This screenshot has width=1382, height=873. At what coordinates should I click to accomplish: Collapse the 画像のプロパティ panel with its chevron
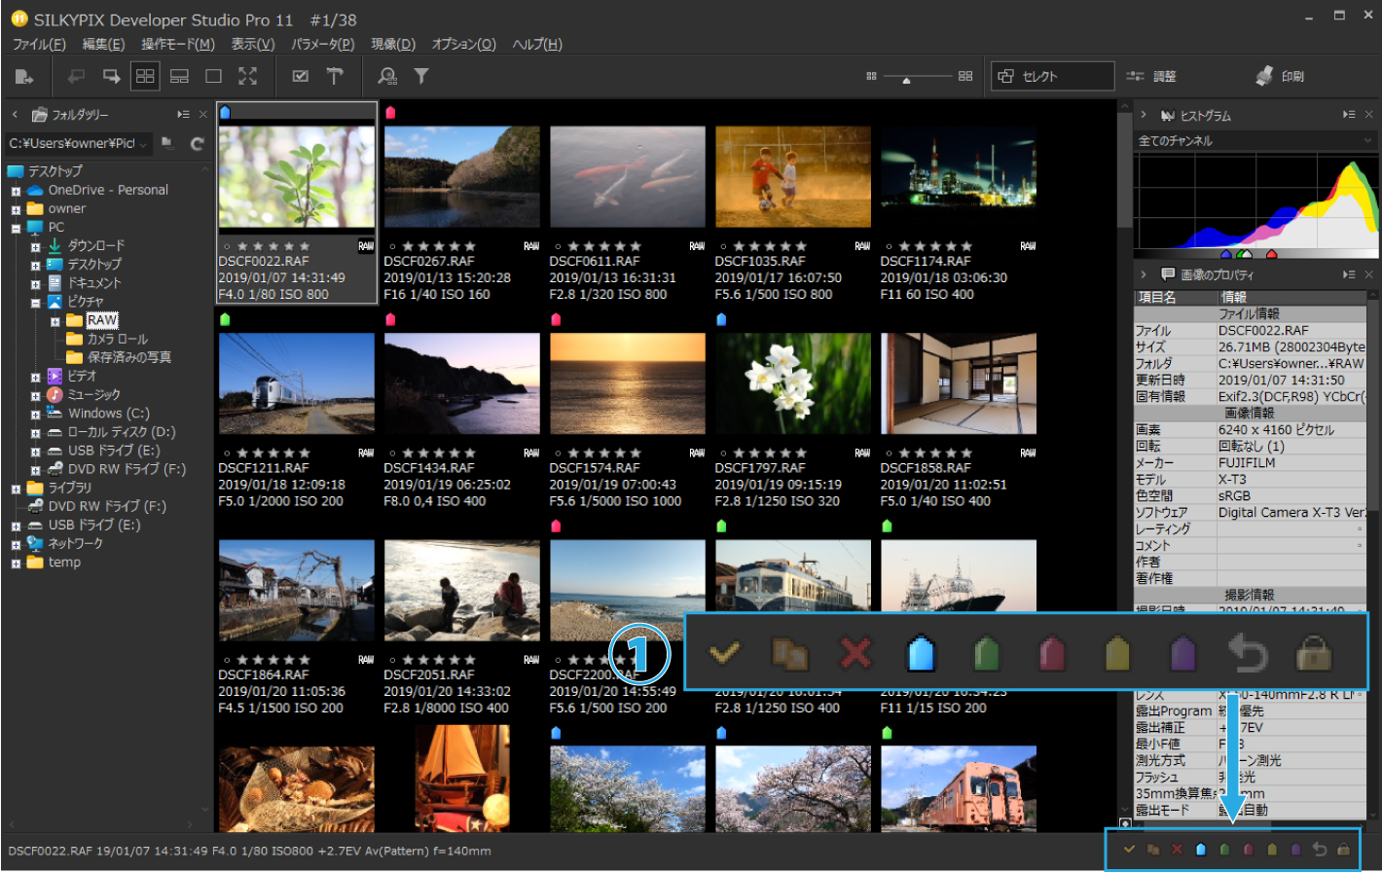coord(1144,274)
